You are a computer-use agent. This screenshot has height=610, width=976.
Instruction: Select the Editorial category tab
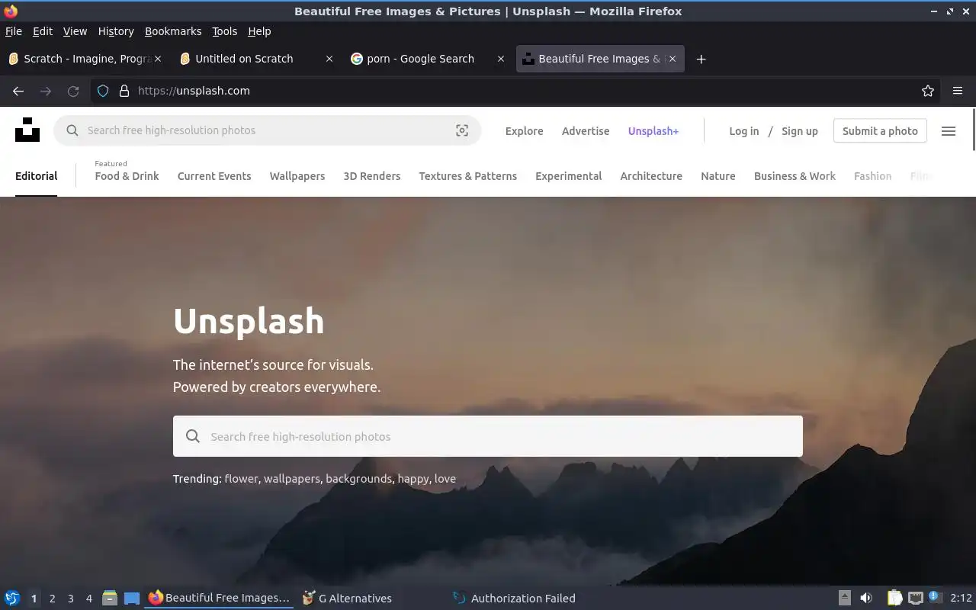pos(37,176)
